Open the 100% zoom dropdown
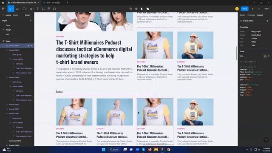Image resolution: width=272 pixels, height=153 pixels. click(x=267, y=8)
